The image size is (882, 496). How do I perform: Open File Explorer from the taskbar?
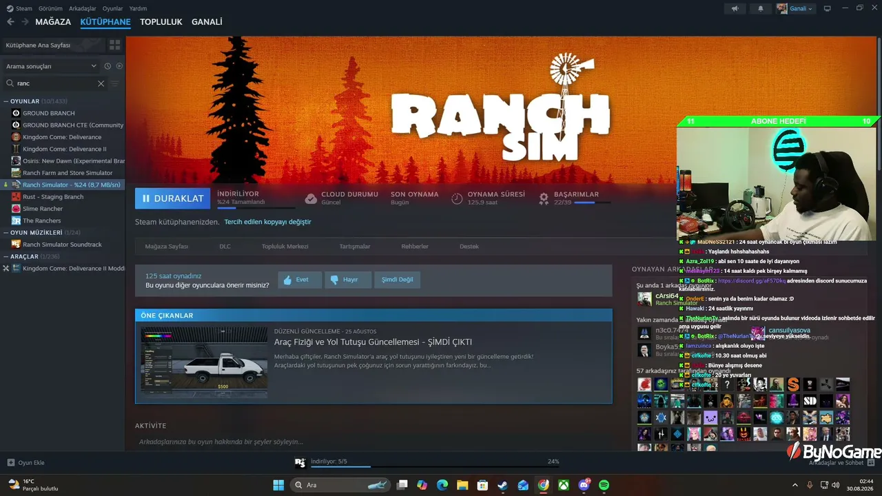[x=462, y=485]
